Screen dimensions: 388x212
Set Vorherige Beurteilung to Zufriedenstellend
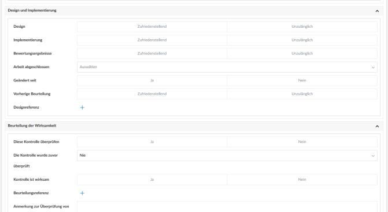coord(152,94)
